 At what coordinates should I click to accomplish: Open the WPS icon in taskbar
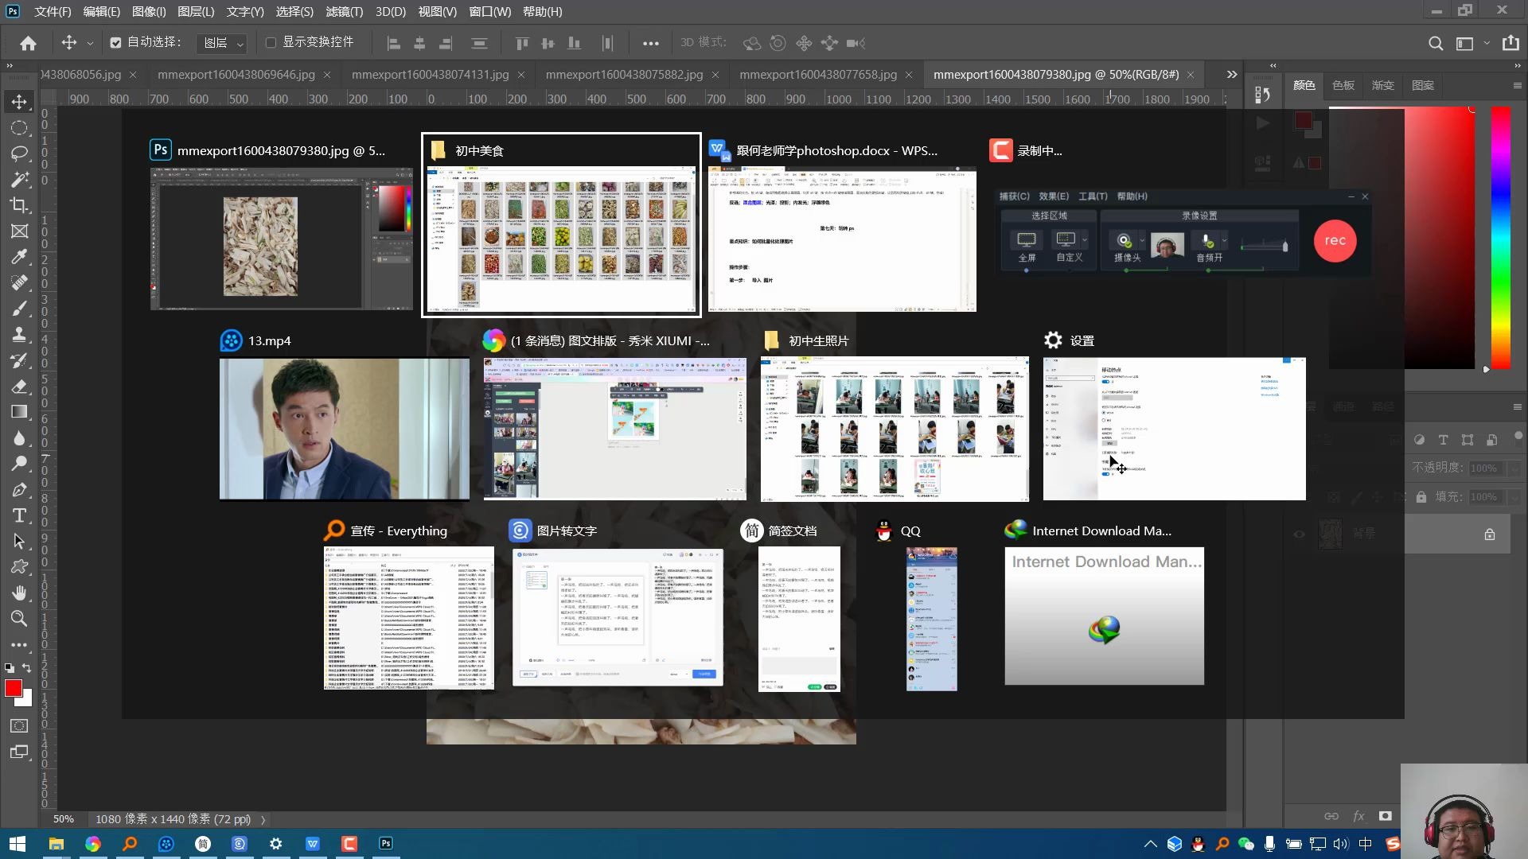(x=313, y=844)
